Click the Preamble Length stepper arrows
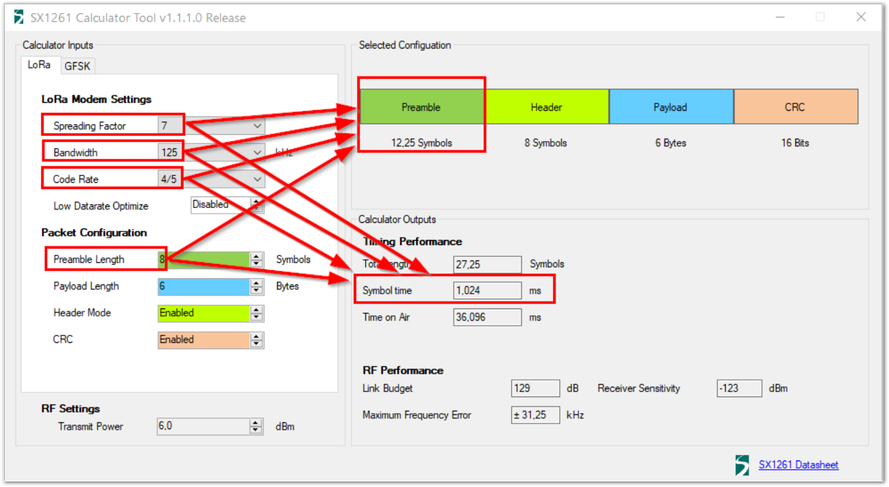 click(257, 260)
